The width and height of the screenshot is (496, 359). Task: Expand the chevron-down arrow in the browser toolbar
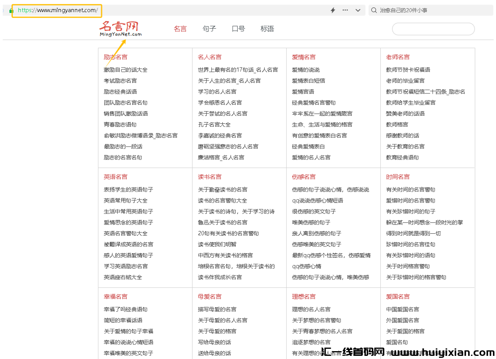pos(358,10)
